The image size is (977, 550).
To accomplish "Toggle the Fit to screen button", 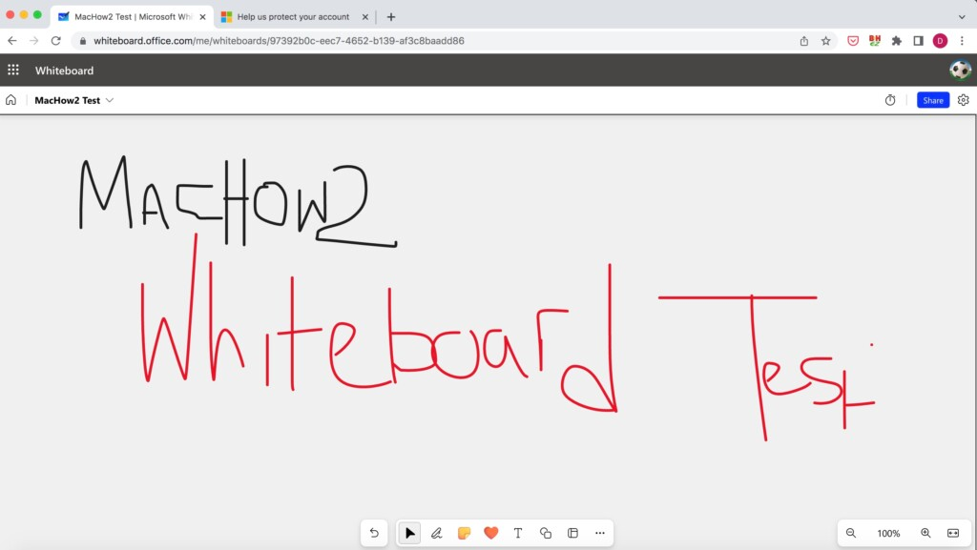I will (952, 533).
